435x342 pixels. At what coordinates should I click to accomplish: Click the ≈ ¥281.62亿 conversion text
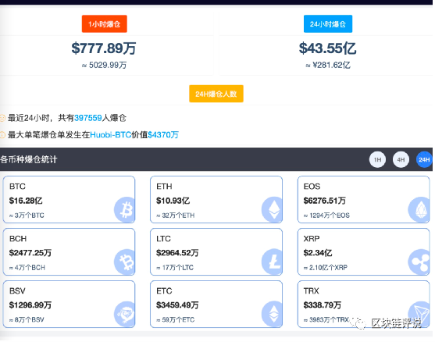(328, 65)
